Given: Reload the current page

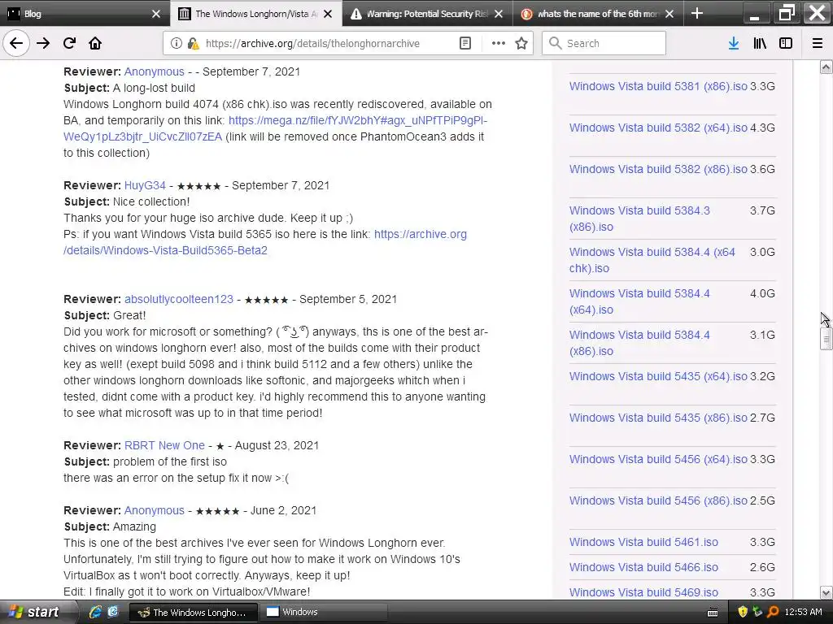Looking at the screenshot, I should (x=69, y=43).
